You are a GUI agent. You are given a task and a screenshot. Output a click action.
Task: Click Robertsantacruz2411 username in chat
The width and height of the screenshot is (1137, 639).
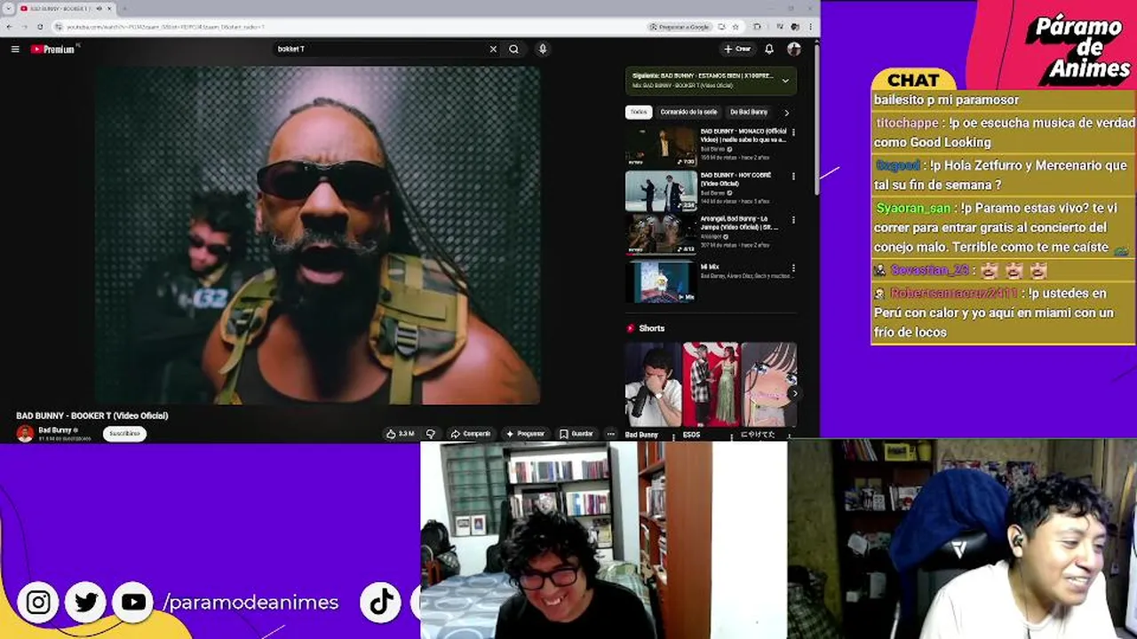(954, 293)
